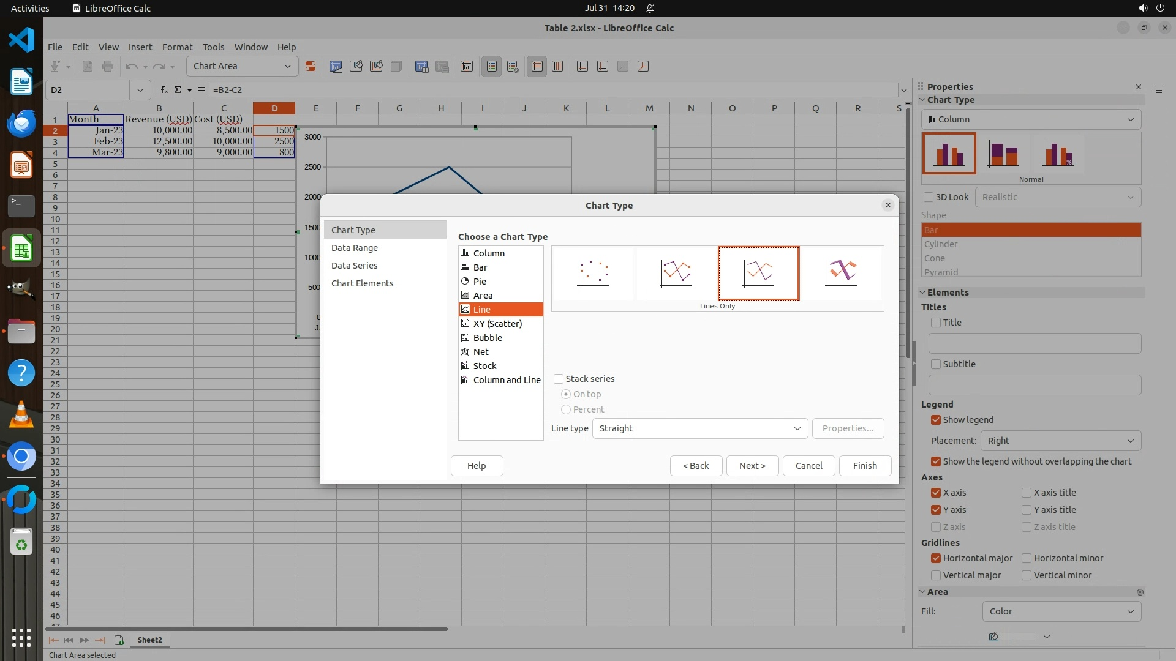Open the Line type dropdown
Screen dimensions: 1176x661
pos(699,428)
